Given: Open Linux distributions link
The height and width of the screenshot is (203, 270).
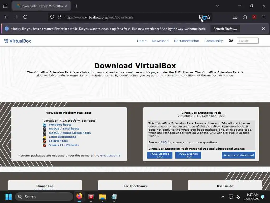Looking at the screenshot, I should 62,137.
